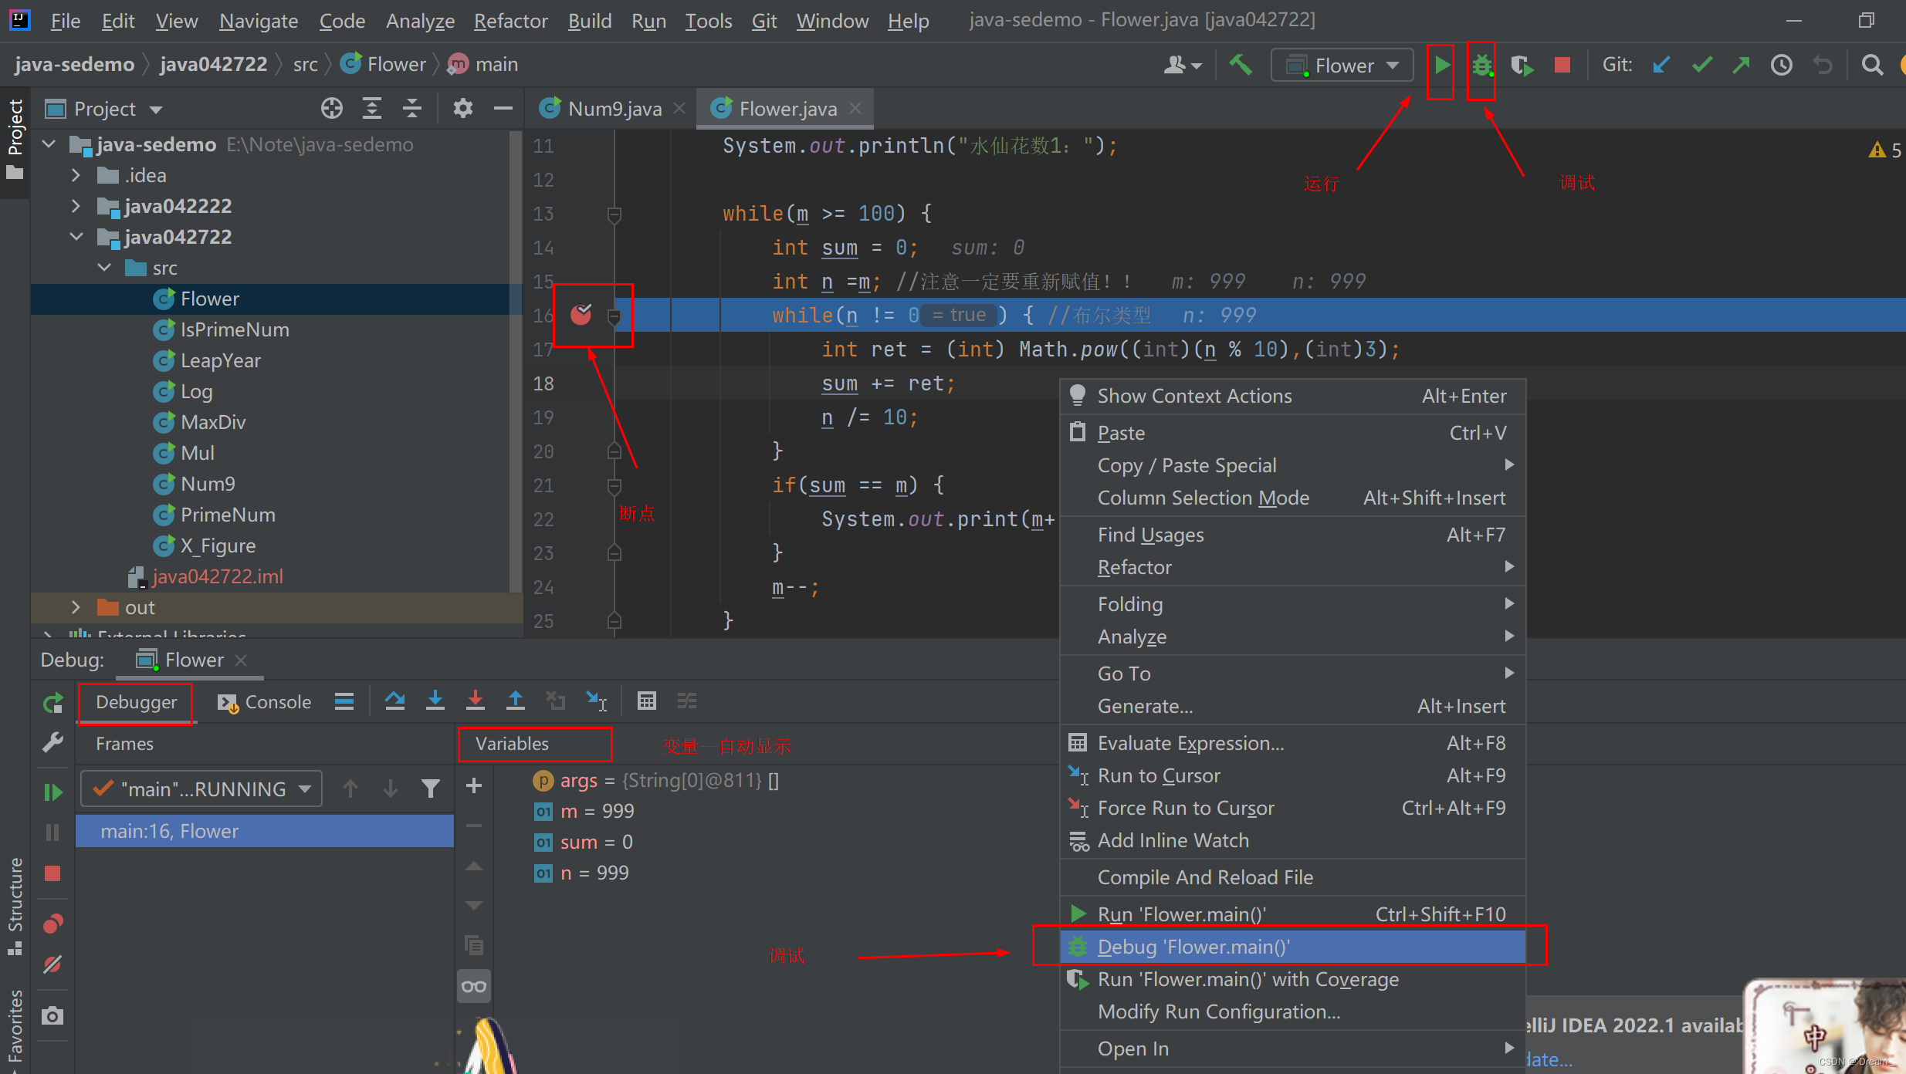Screen dimensions: 1906x1074
Task: Click the Debug bug icon in toolbar
Action: coord(1481,66)
